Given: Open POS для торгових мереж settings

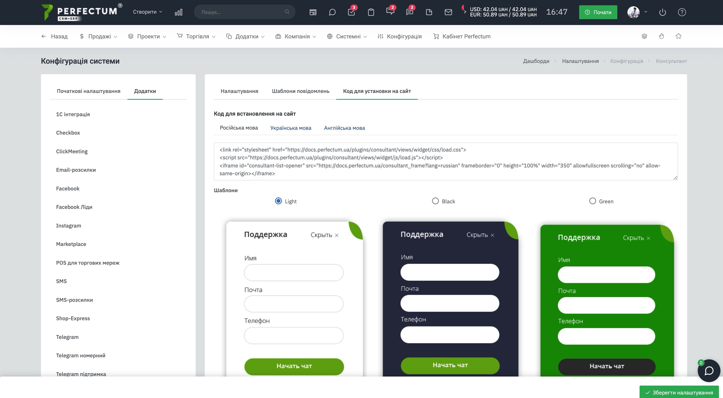Looking at the screenshot, I should pos(87,263).
